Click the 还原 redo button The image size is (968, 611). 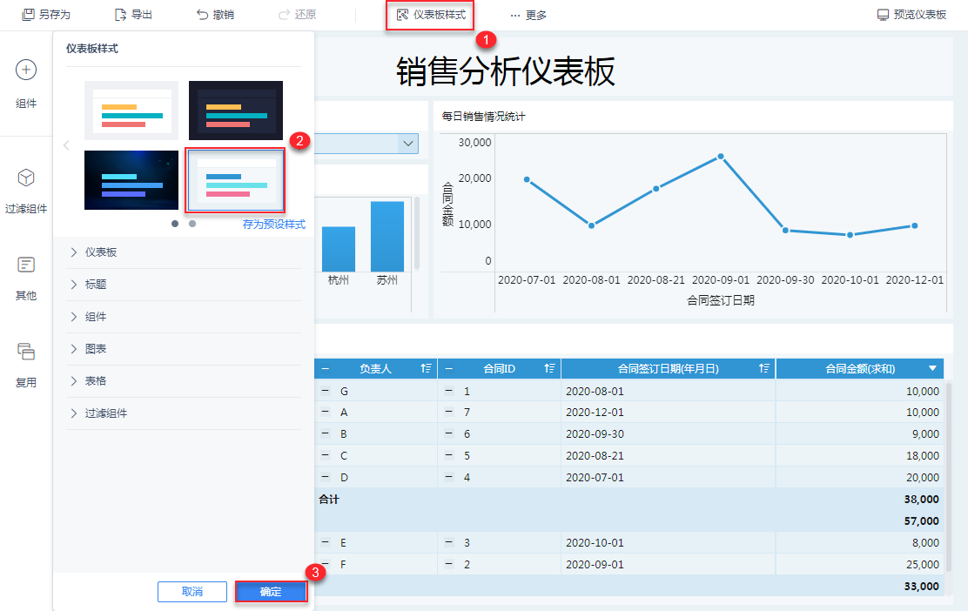(297, 15)
